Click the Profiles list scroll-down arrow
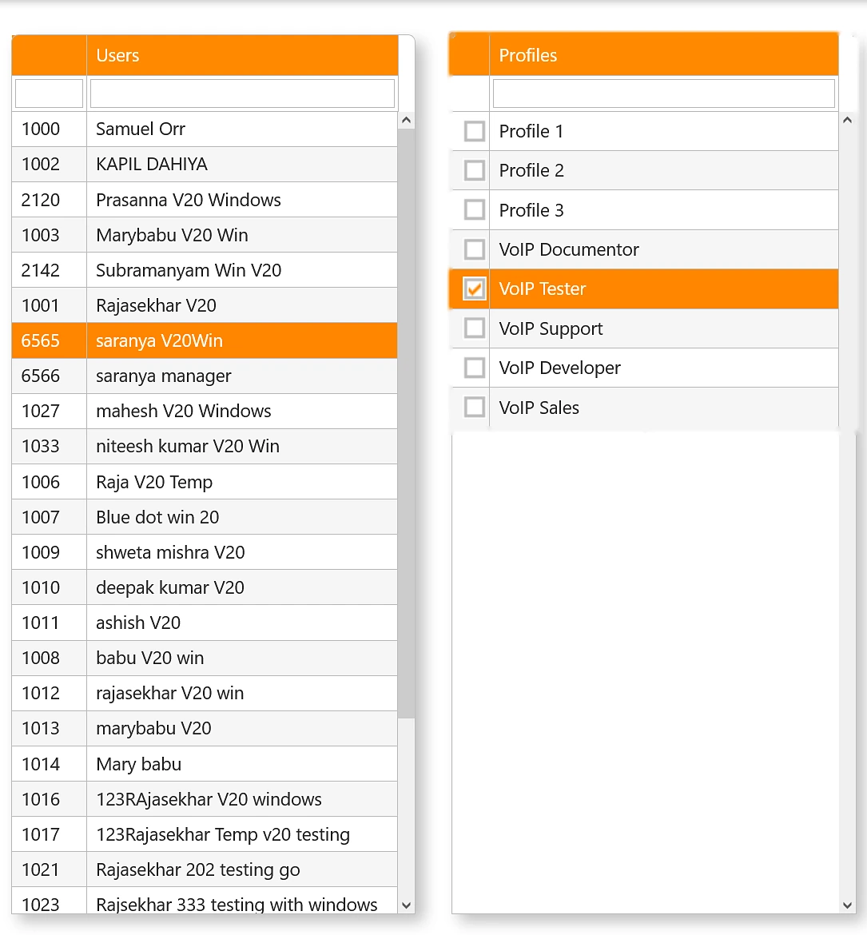 tap(847, 905)
